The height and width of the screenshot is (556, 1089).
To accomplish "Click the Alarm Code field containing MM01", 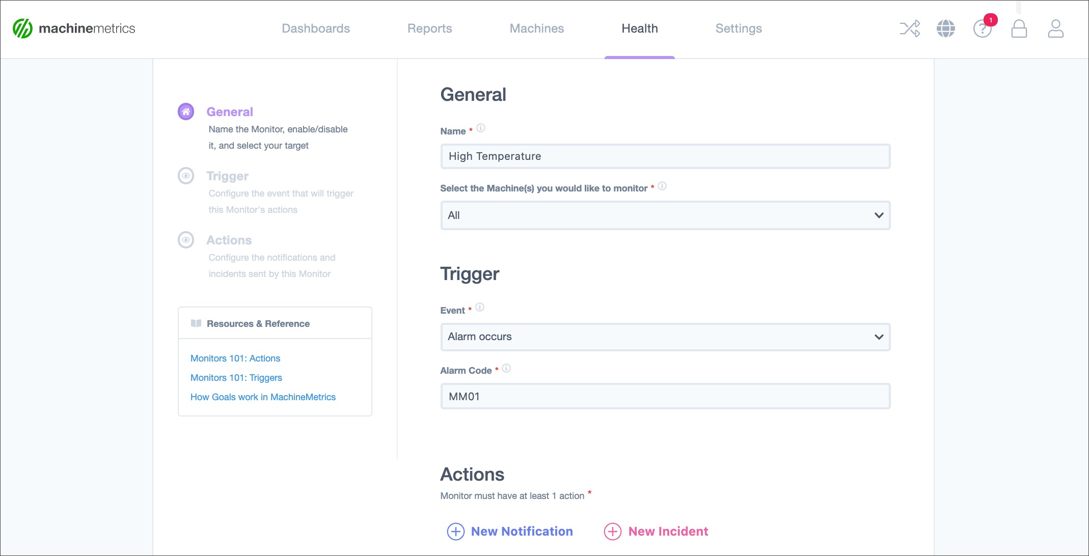I will (x=665, y=396).
